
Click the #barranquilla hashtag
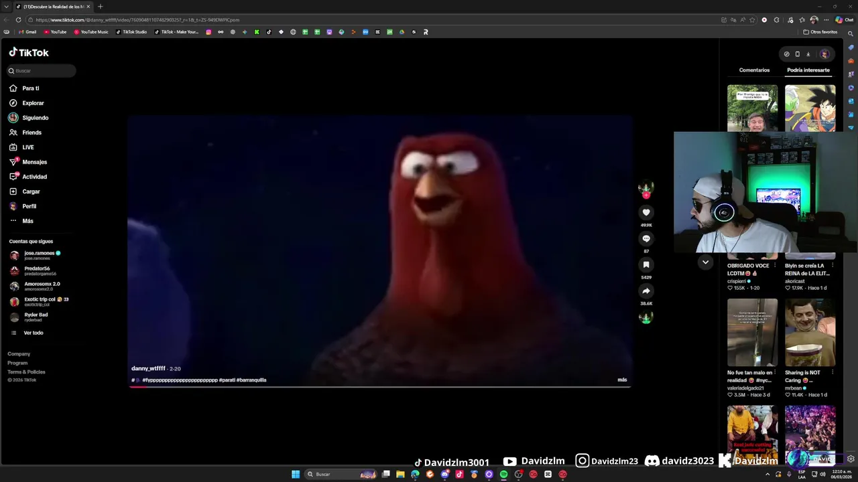coord(251,380)
